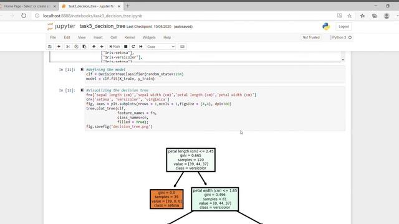The height and width of the screenshot is (224, 399).
Task: Open the Widgets menu
Action: pyautogui.click(x=149, y=37)
